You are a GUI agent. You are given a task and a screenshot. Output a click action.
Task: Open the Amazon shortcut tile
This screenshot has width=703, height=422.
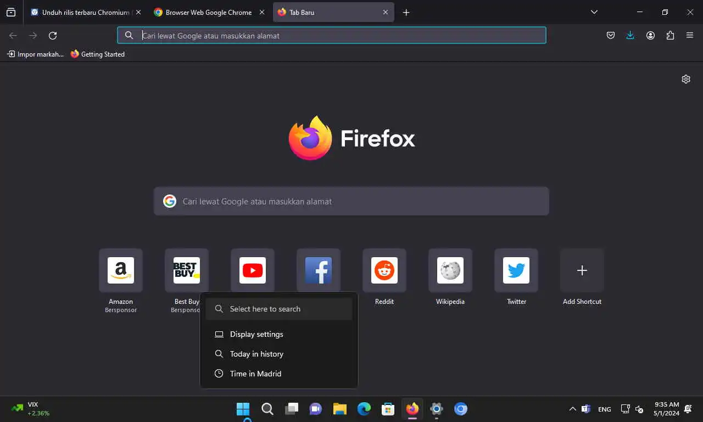(x=121, y=270)
